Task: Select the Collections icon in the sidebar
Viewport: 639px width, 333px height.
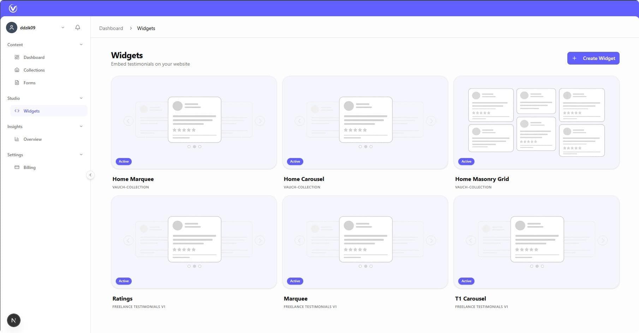Action: (17, 70)
